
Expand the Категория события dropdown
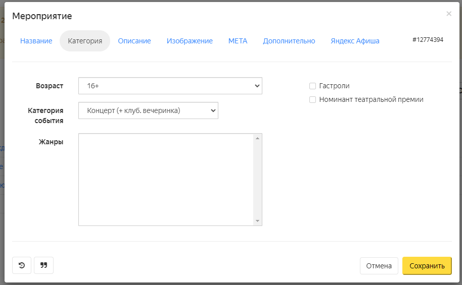pos(148,110)
